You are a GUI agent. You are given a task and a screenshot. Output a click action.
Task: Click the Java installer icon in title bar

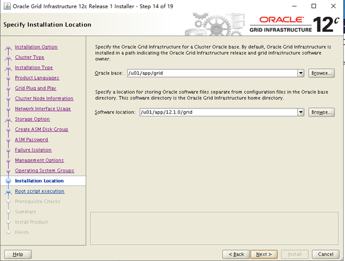pyautogui.click(x=7, y=6)
